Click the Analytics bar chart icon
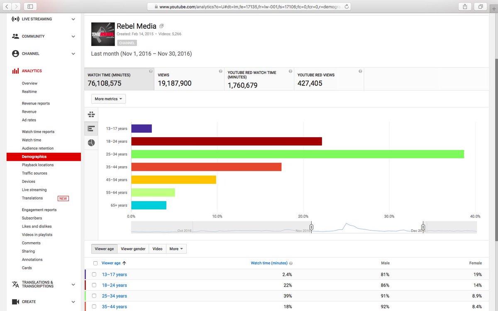 (x=15, y=71)
